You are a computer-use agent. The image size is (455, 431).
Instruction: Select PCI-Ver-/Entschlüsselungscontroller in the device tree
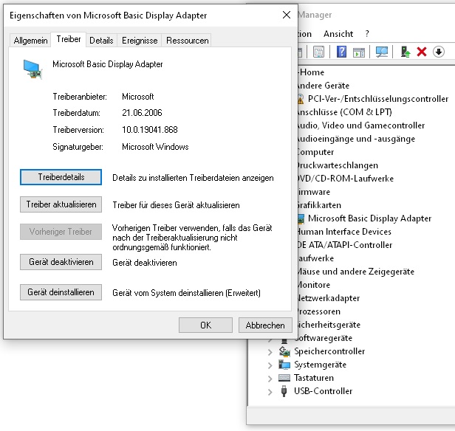(378, 99)
